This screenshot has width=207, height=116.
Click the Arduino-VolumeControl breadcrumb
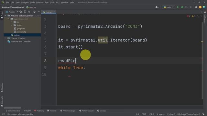[x=13, y=7]
